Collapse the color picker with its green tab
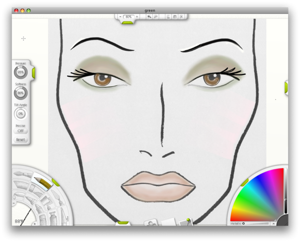The image size is (300, 242). (244, 183)
